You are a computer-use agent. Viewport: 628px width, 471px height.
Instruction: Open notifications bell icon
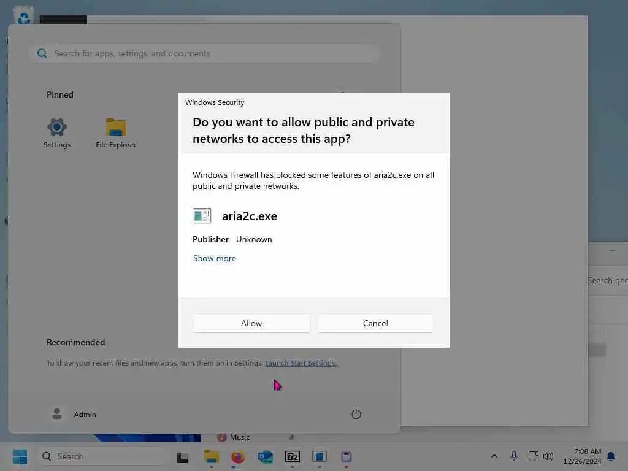tap(611, 456)
